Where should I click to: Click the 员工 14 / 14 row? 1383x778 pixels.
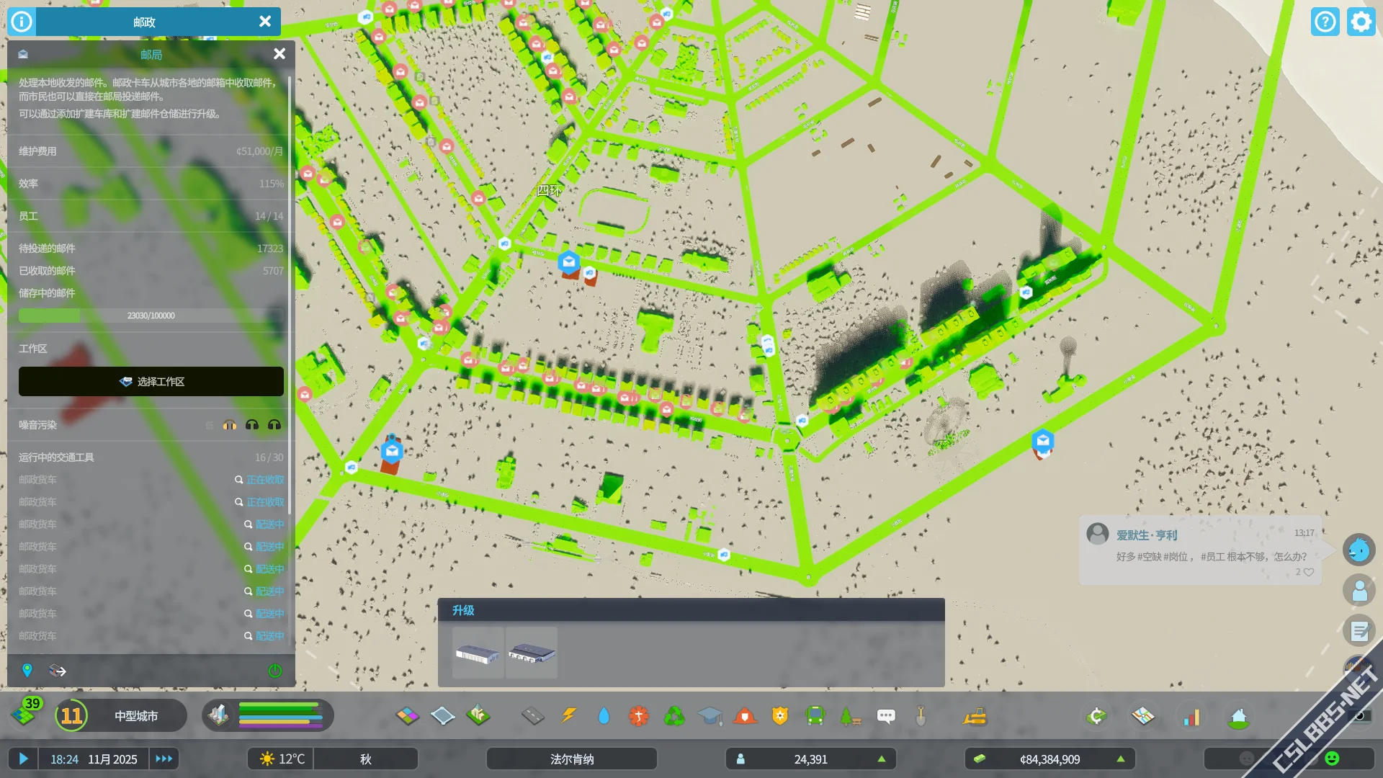151,216
